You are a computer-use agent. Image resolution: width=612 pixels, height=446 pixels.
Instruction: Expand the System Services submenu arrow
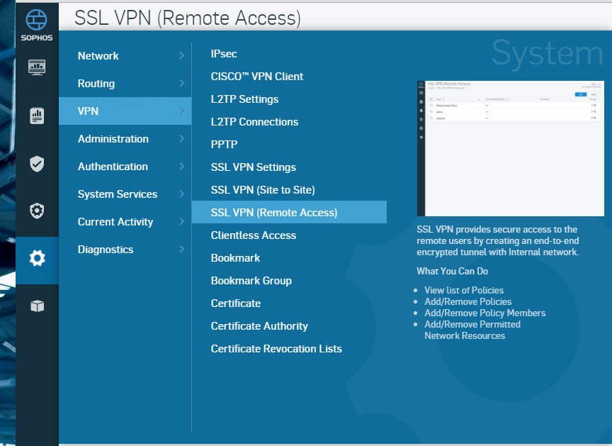[x=182, y=194]
